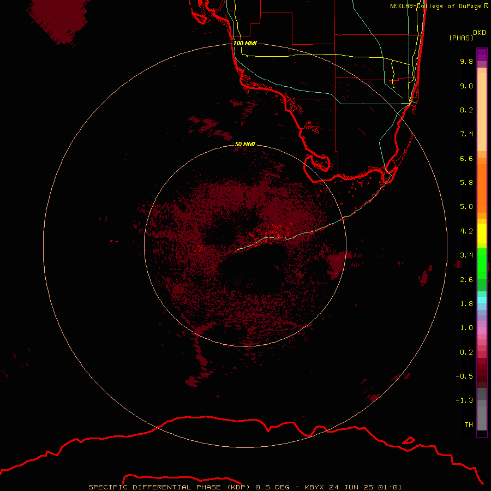This screenshot has height=491, width=491.
Task: Click the 4.2 legend value
Action: 466,231
